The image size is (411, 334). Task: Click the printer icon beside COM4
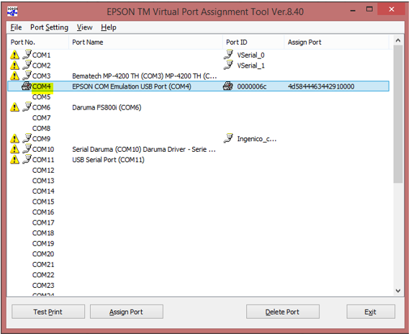point(27,86)
